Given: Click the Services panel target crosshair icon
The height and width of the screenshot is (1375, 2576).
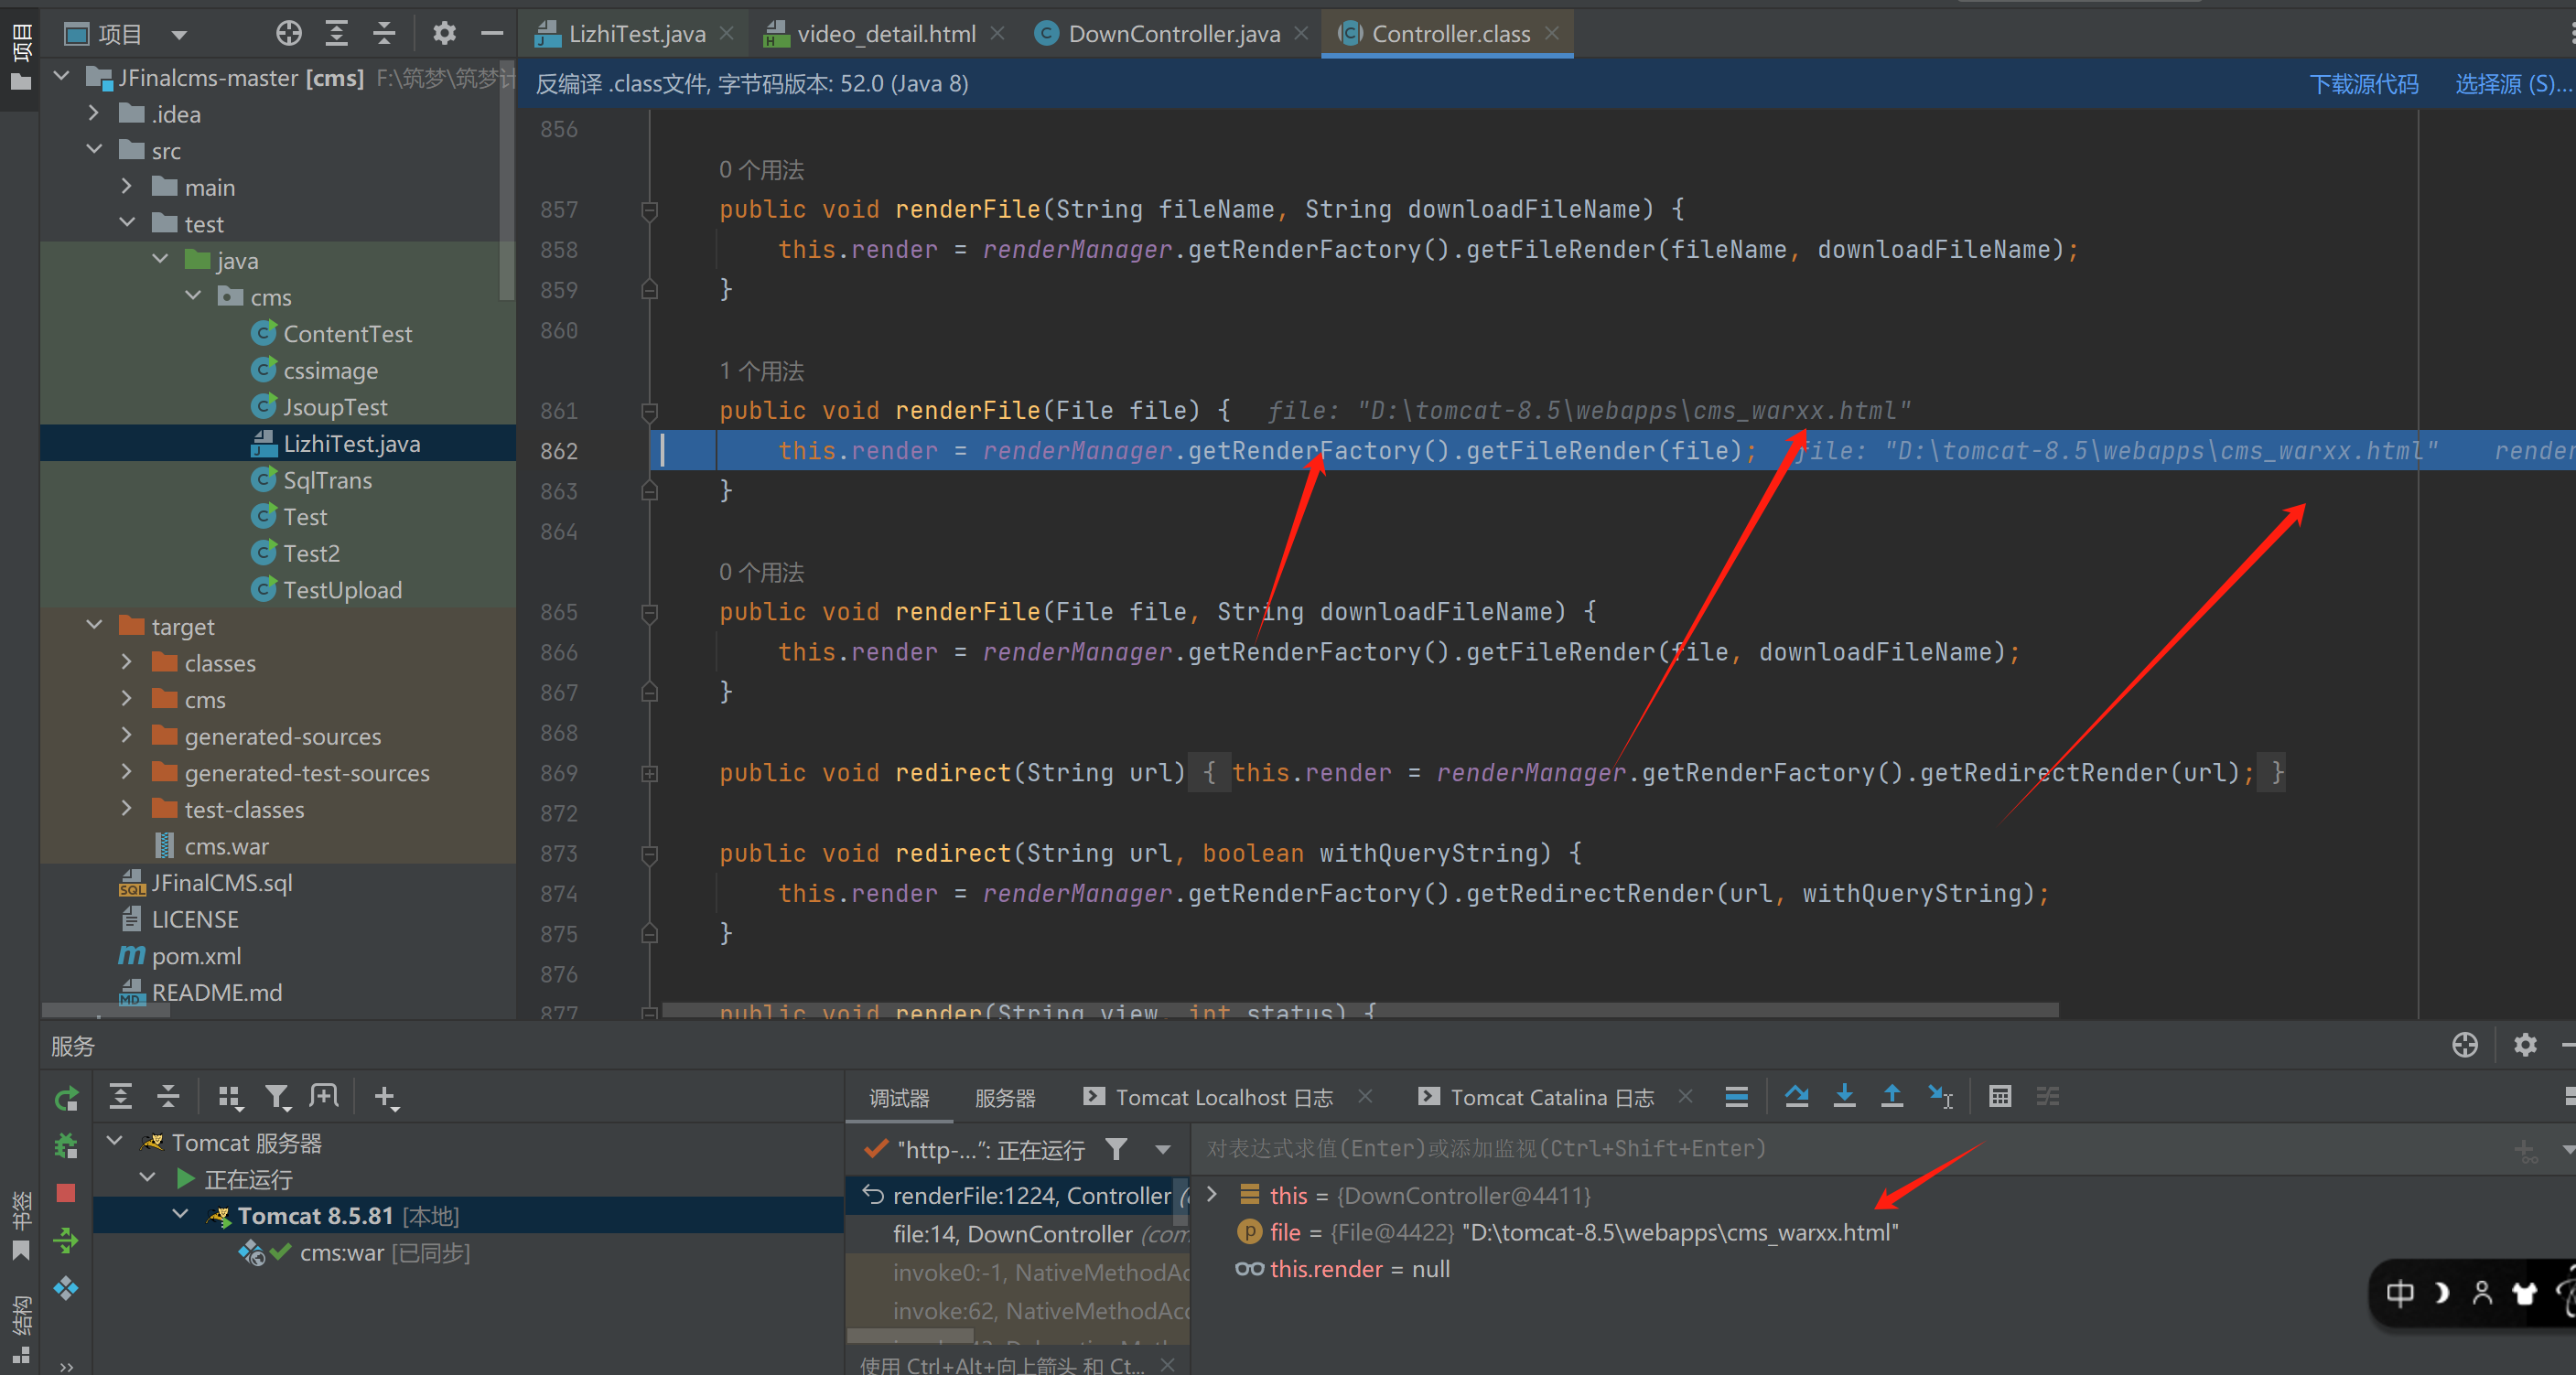Looking at the screenshot, I should [x=2465, y=1045].
